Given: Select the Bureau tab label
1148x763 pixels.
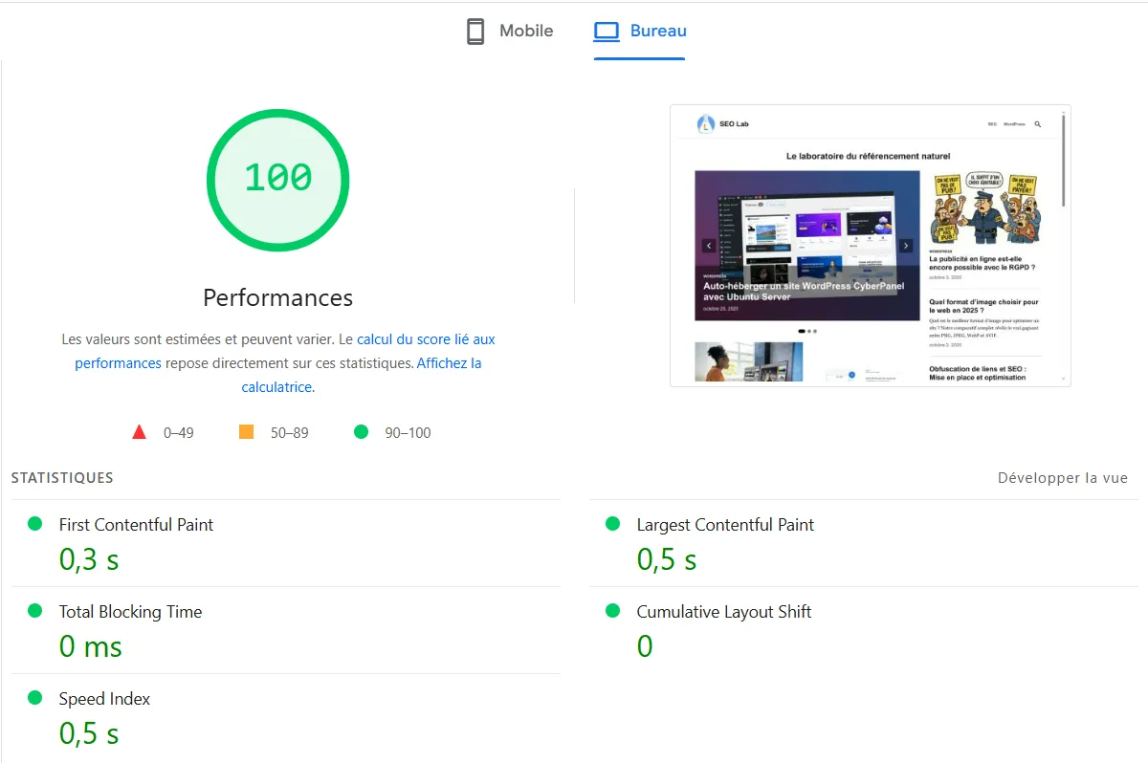Looking at the screenshot, I should pos(658,31).
